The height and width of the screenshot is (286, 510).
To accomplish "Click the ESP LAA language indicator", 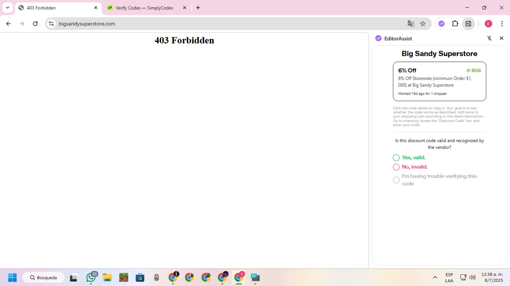I will tap(449, 278).
